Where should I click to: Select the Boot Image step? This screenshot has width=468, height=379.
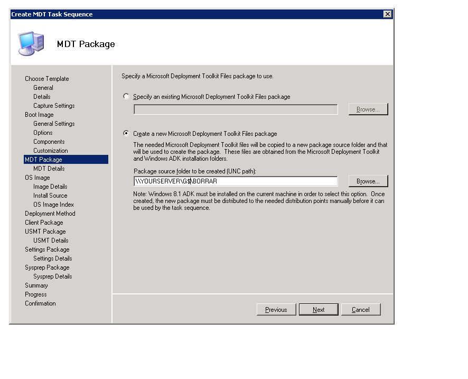39,115
